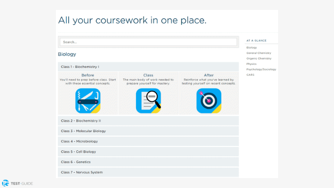
Task: Click the 'Reinforce what you've learned' description
Action: point(209,82)
